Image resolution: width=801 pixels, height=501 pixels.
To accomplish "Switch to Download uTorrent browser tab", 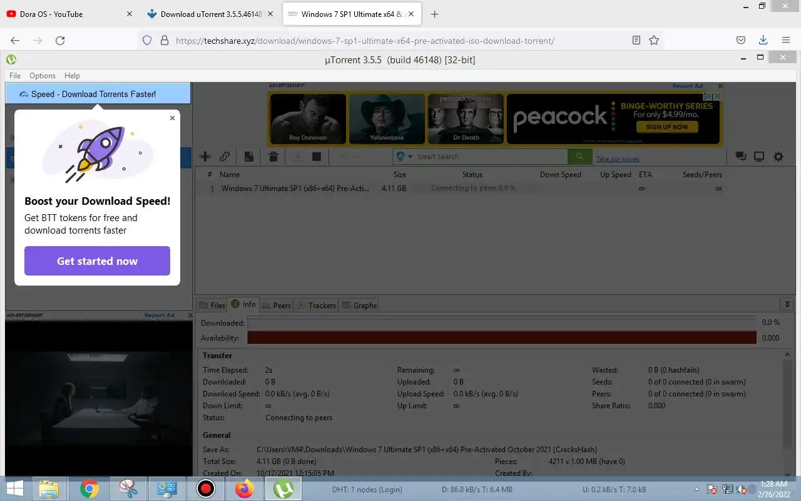I will click(x=210, y=14).
